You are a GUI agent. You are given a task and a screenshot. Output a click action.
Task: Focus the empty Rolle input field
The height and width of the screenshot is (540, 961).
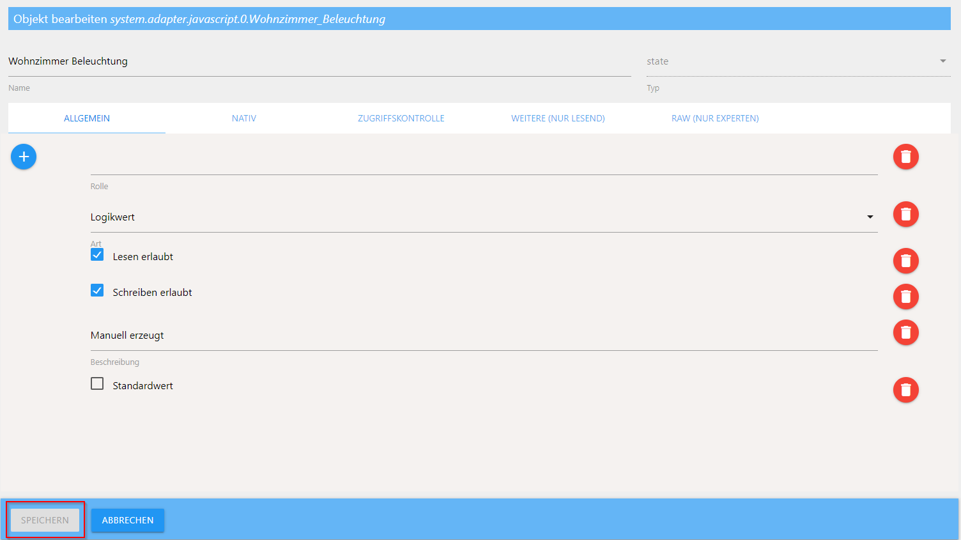[484, 161]
